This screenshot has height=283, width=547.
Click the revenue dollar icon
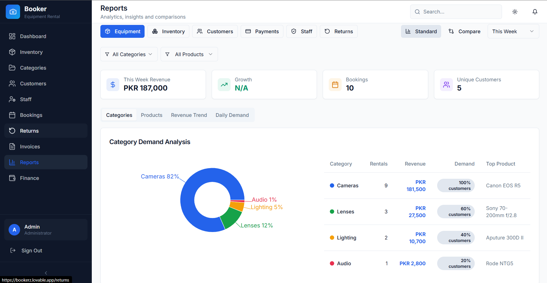(113, 85)
